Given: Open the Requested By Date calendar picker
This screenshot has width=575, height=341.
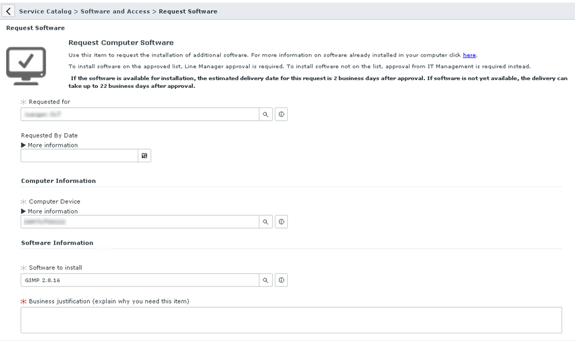Looking at the screenshot, I should point(144,156).
